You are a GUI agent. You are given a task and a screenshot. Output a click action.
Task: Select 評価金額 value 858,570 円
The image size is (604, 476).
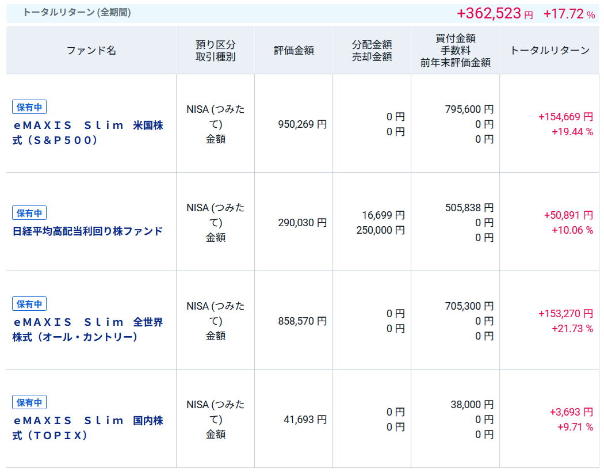click(x=303, y=321)
